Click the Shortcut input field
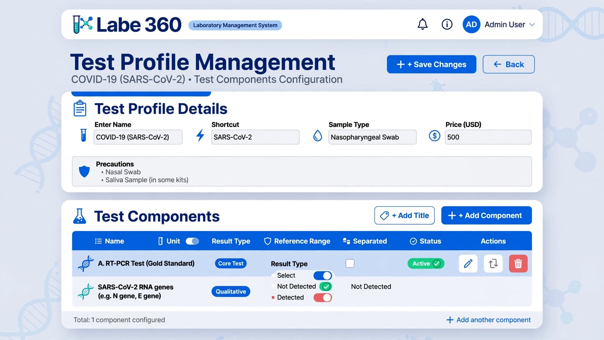The height and width of the screenshot is (340, 604). coord(255,137)
